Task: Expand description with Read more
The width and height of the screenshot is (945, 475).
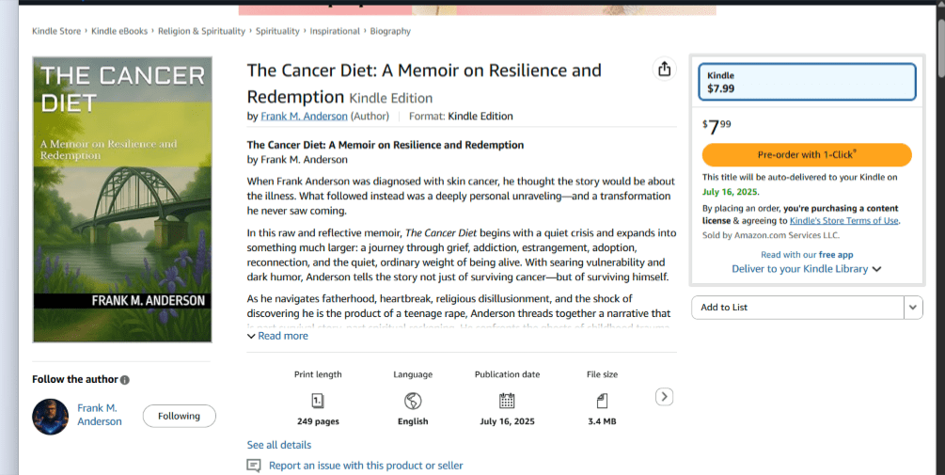Action: (x=277, y=336)
